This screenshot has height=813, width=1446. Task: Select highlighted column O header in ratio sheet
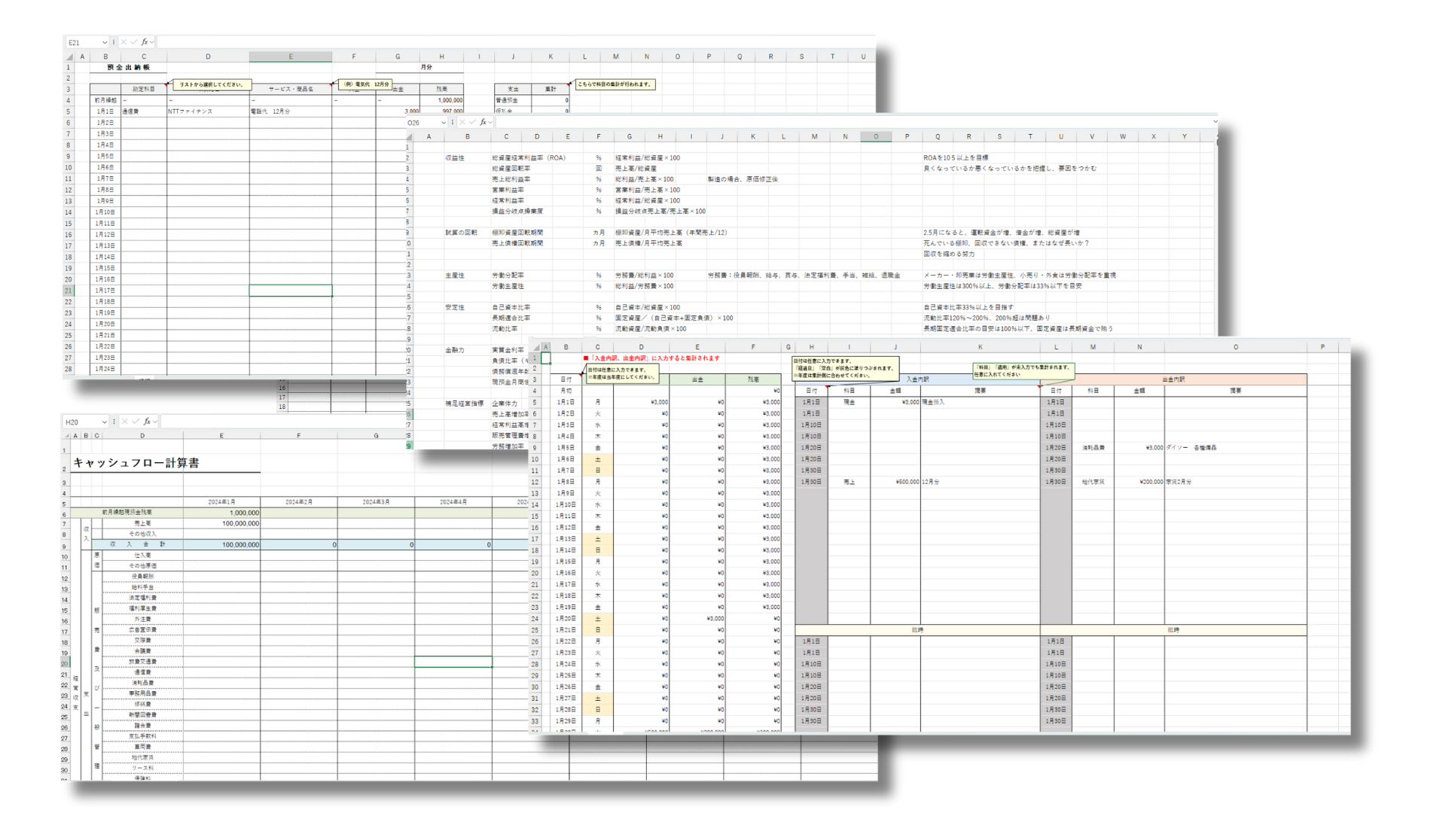click(x=875, y=136)
